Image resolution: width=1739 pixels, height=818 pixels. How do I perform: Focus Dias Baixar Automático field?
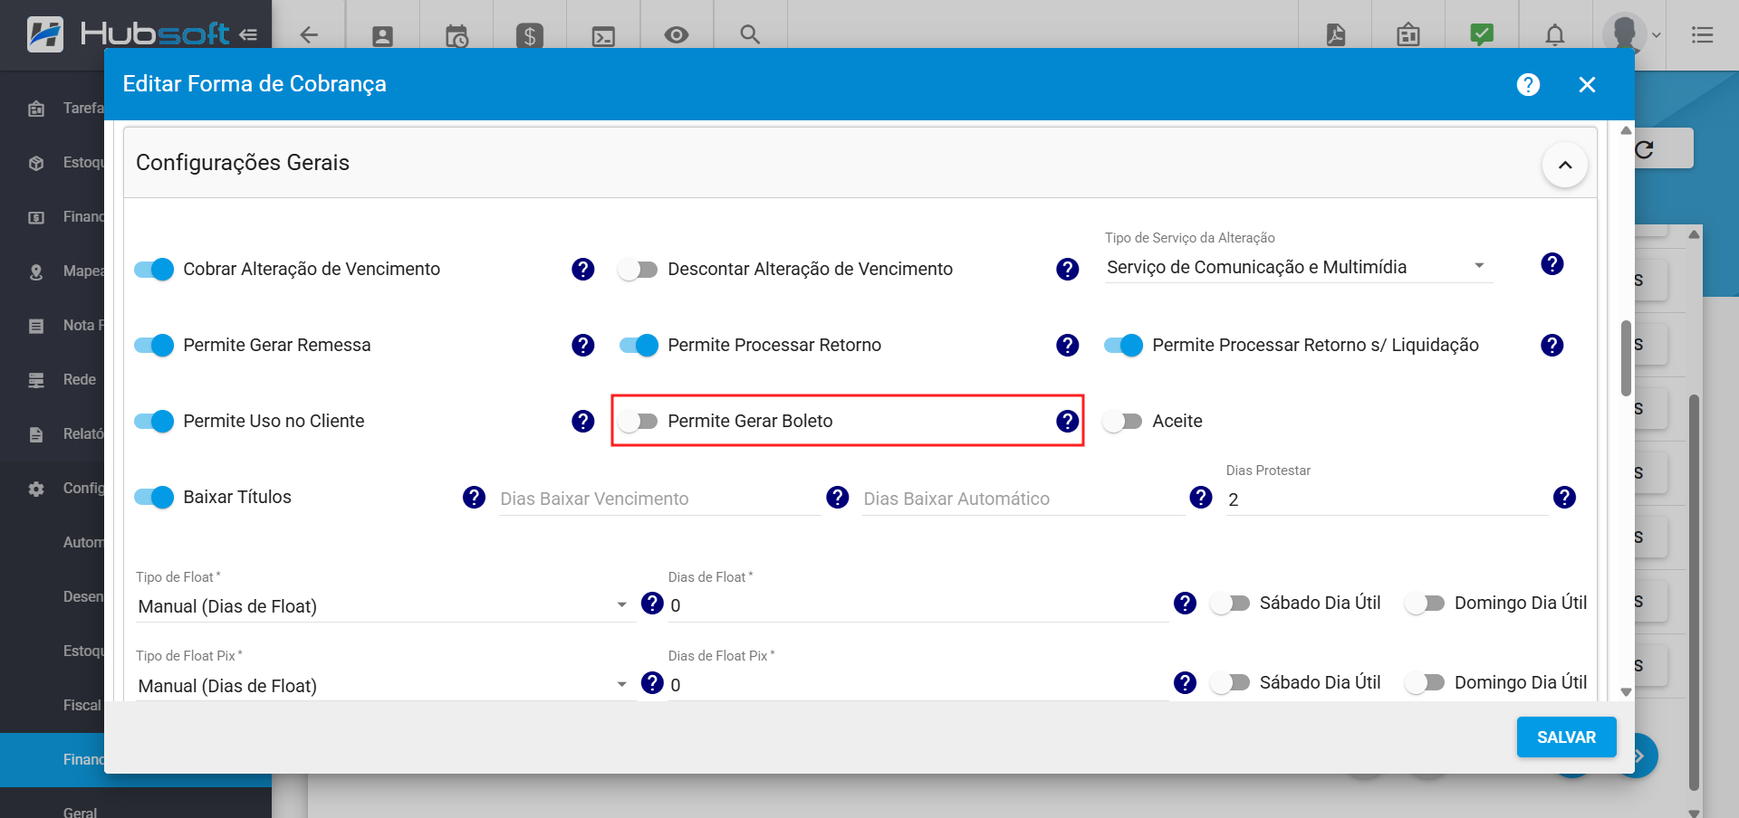coord(1023,499)
